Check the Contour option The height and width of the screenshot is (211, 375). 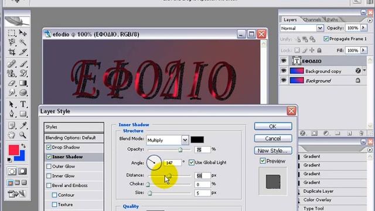(x=54, y=195)
